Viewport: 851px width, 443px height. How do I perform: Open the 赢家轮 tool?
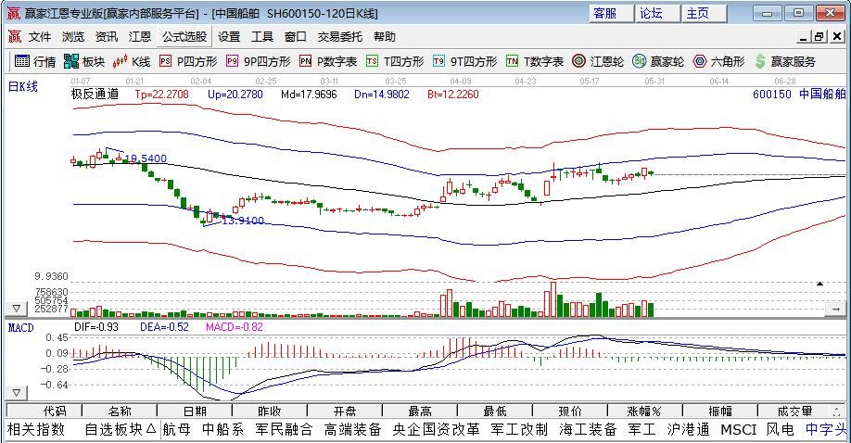(658, 61)
